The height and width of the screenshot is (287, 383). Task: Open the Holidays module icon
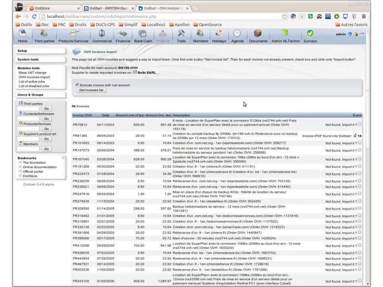218,33
